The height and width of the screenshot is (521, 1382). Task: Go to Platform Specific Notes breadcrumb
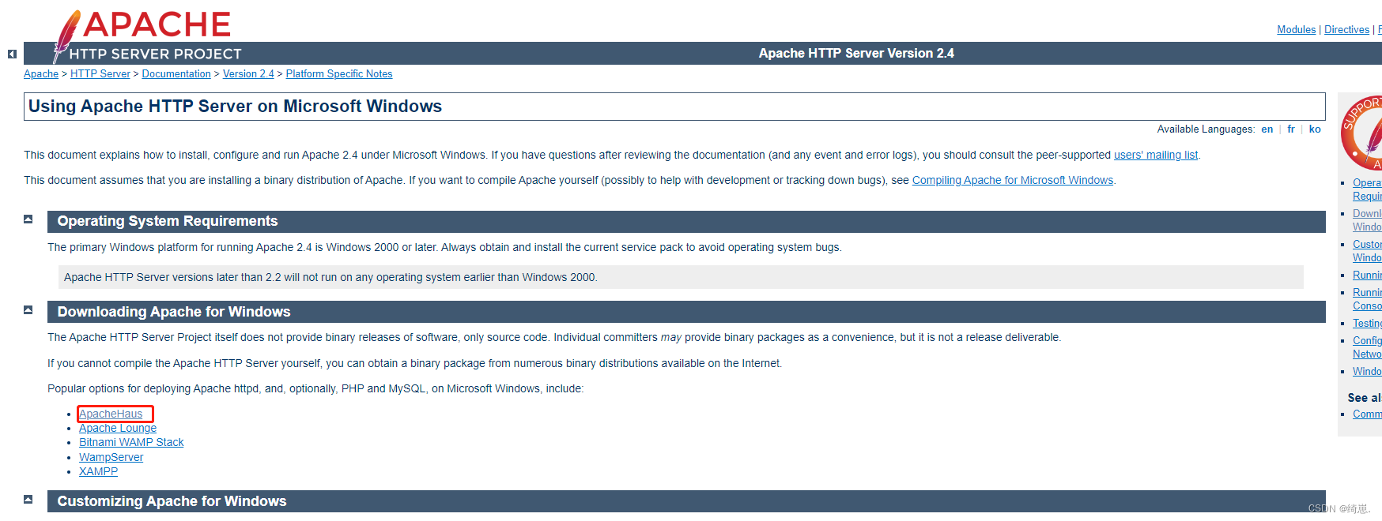click(339, 73)
